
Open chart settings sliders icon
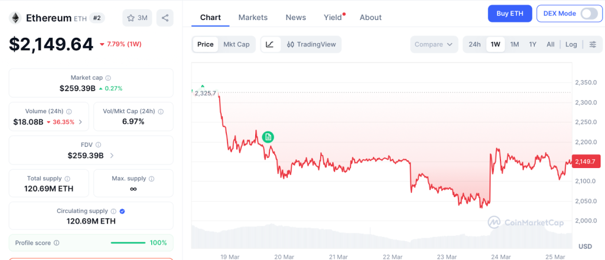[x=593, y=44]
